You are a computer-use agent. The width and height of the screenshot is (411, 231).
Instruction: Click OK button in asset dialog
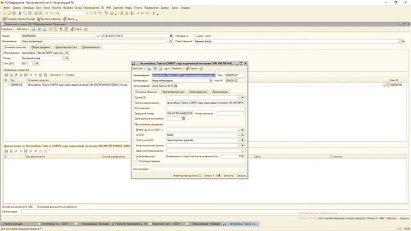(218, 176)
